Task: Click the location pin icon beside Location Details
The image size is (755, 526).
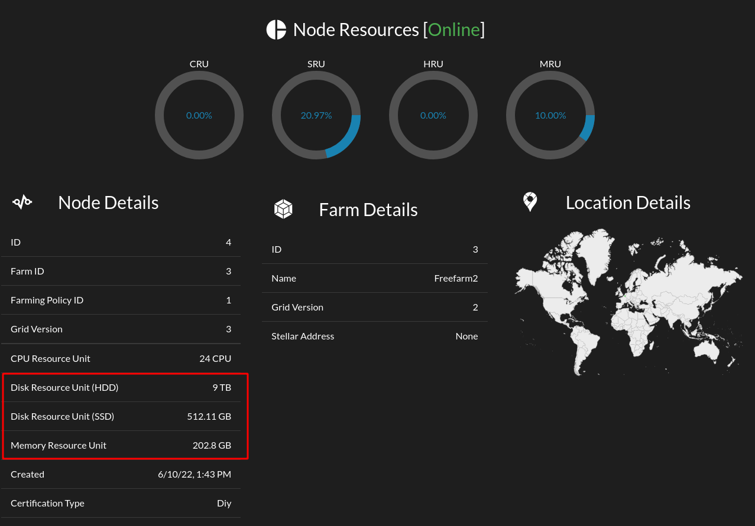Action: click(x=529, y=201)
